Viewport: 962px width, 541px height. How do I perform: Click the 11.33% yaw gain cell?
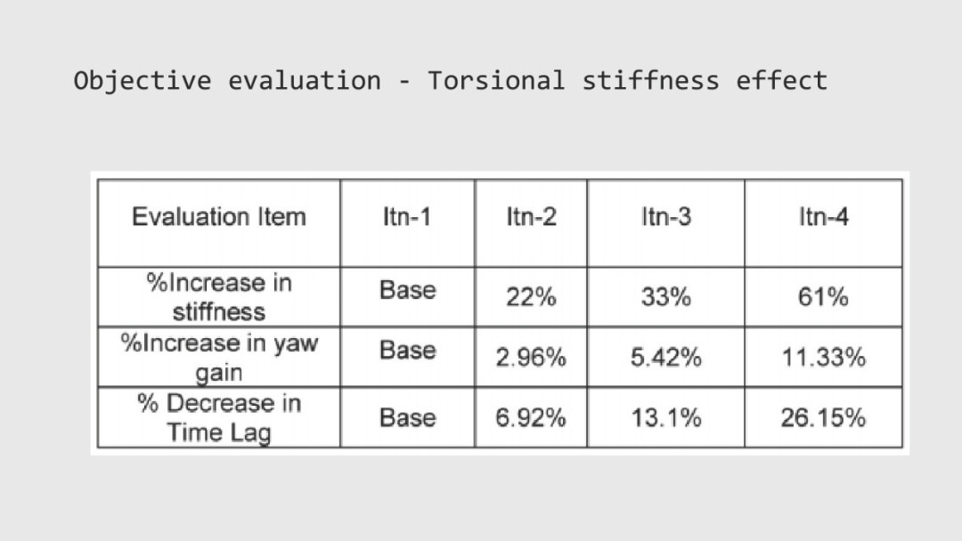[823, 357]
